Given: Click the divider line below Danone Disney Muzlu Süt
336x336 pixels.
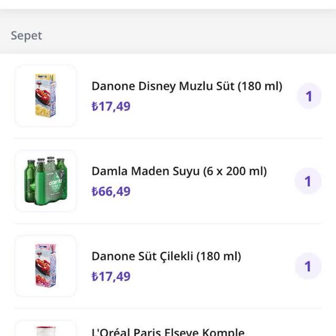Looking at the screenshot, I should (168, 138).
